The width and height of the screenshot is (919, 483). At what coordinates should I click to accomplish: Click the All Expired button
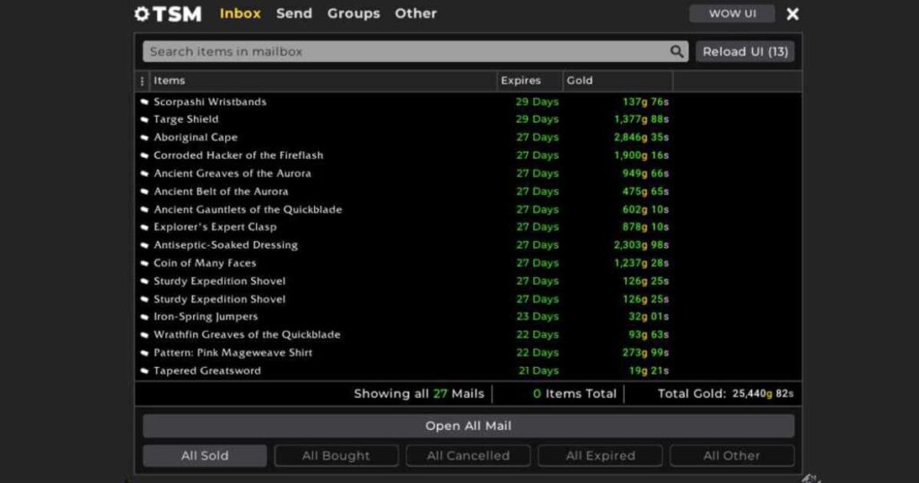[600, 456]
